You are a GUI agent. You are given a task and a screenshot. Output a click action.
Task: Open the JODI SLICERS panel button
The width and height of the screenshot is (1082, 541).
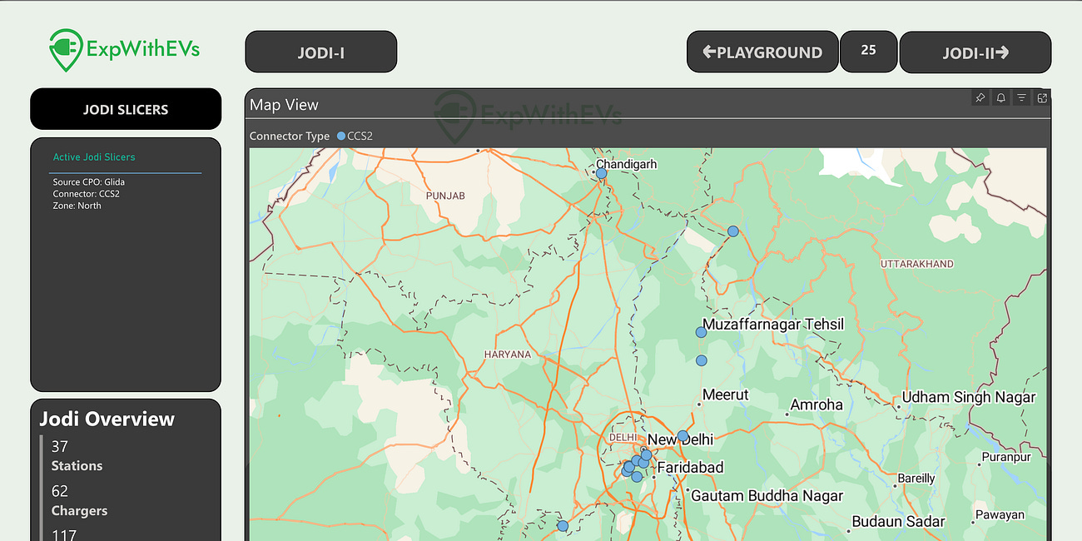[x=126, y=109]
